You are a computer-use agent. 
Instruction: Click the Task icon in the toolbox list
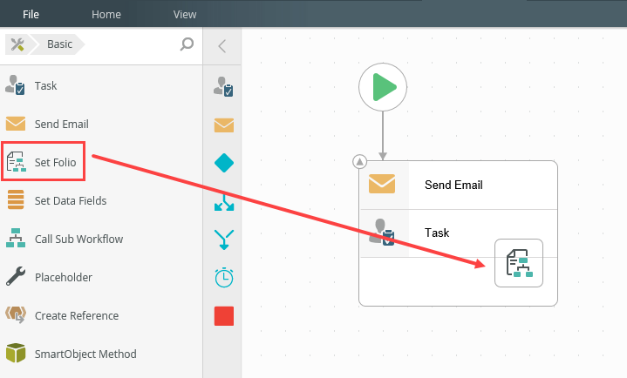coord(15,85)
